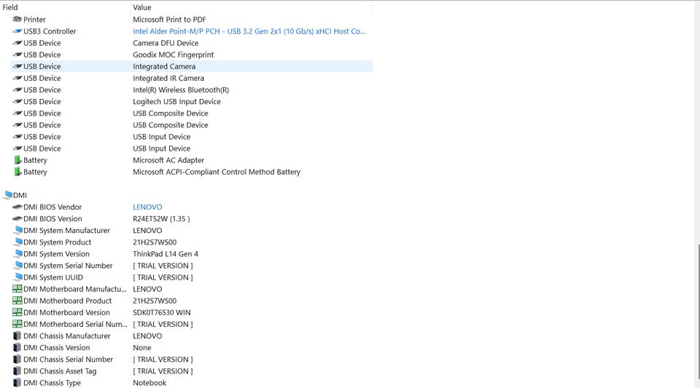Select the "SDK0T76530 WIN" value
Viewport: 700px width, 388px height.
[x=162, y=312]
